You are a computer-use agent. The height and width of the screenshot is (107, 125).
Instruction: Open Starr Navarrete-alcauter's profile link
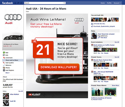pos(106,34)
